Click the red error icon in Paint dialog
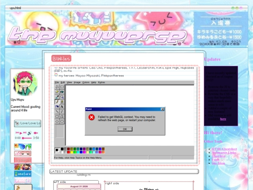This screenshot has height=190, width=253. (x=91, y=117)
